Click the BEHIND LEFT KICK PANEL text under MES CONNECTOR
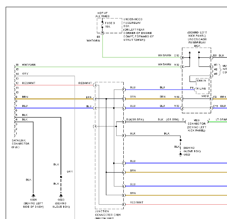227x219 pixels. click(x=197, y=129)
